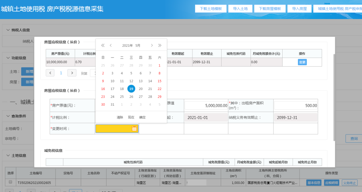Screen dimensions: 362x192
Task: Go to previous page of 房屋应税信息 table
Action: point(50,73)
